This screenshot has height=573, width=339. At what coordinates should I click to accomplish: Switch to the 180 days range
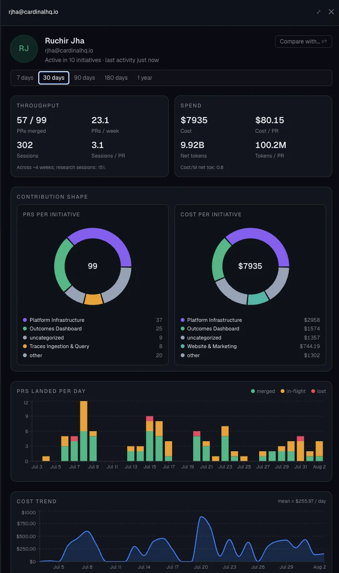(x=116, y=78)
